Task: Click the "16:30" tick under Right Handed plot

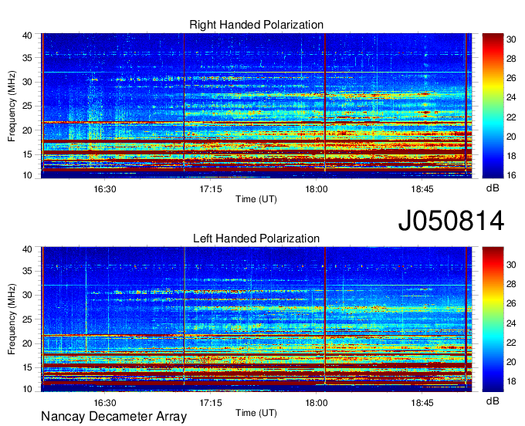Action: click(x=105, y=189)
